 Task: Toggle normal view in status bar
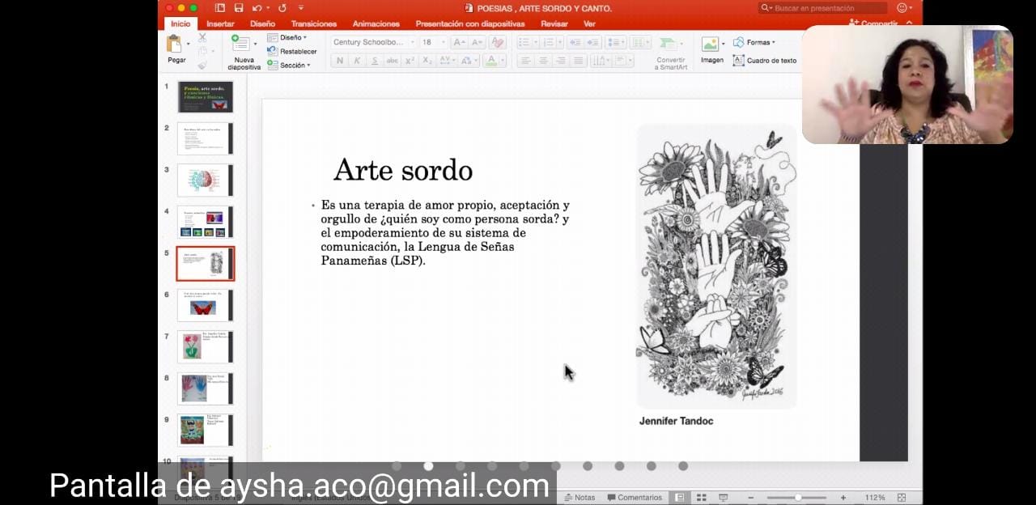pyautogui.click(x=680, y=498)
